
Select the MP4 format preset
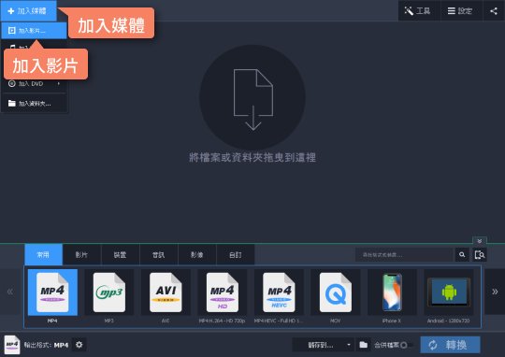tap(52, 296)
